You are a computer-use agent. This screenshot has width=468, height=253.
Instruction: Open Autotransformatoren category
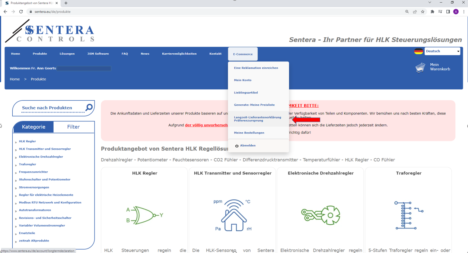(35, 210)
